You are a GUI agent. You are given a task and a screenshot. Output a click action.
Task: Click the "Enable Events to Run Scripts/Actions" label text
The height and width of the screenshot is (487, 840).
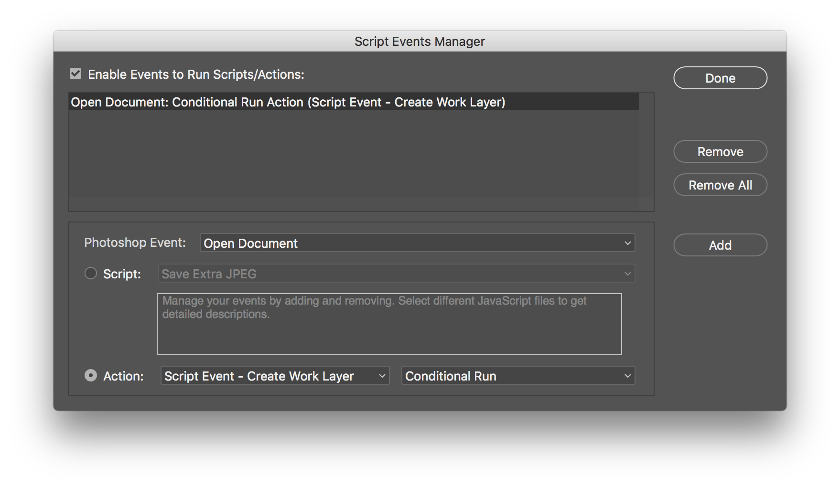tap(196, 74)
